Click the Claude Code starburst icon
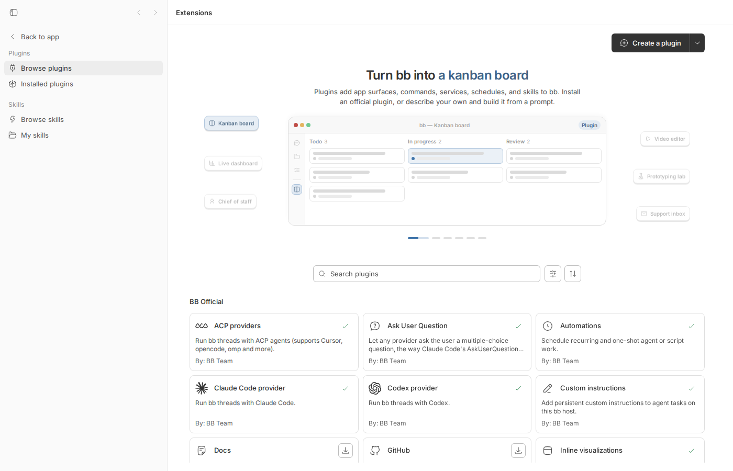The image size is (733, 471). click(x=202, y=388)
